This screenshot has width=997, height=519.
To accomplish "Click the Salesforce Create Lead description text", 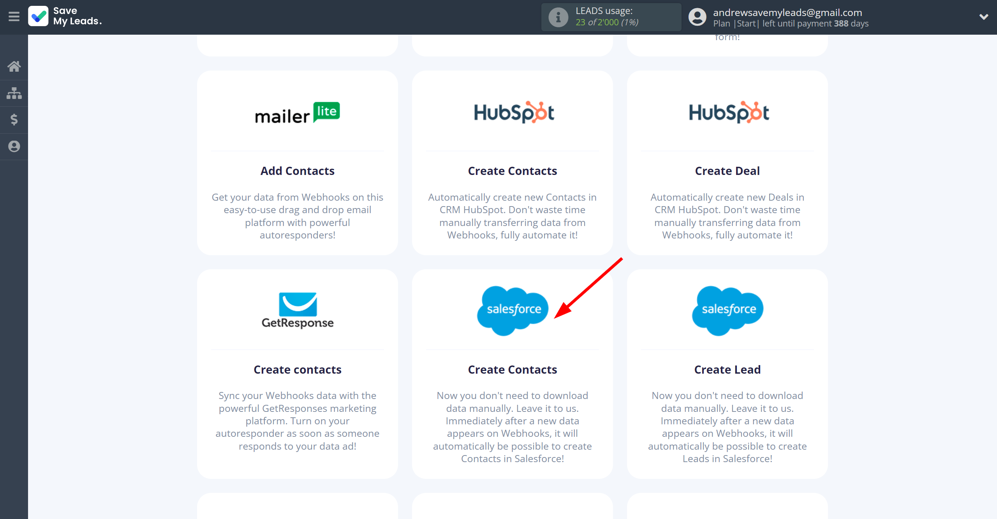I will pos(727,427).
